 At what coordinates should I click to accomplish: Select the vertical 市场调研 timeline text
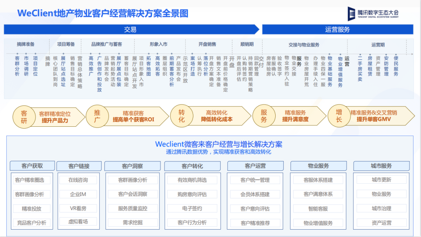click(26, 66)
